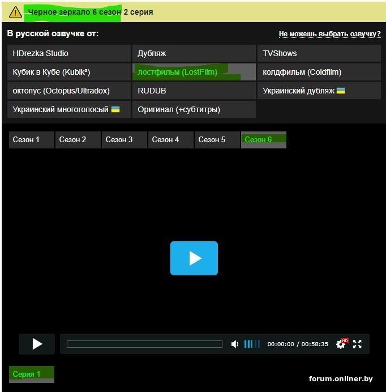Screen dimensions: 386x392
Task: Select Дубляж voiceover
Action: [194, 53]
